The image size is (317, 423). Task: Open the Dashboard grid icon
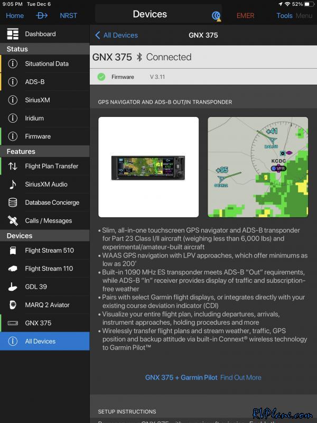coord(13,34)
